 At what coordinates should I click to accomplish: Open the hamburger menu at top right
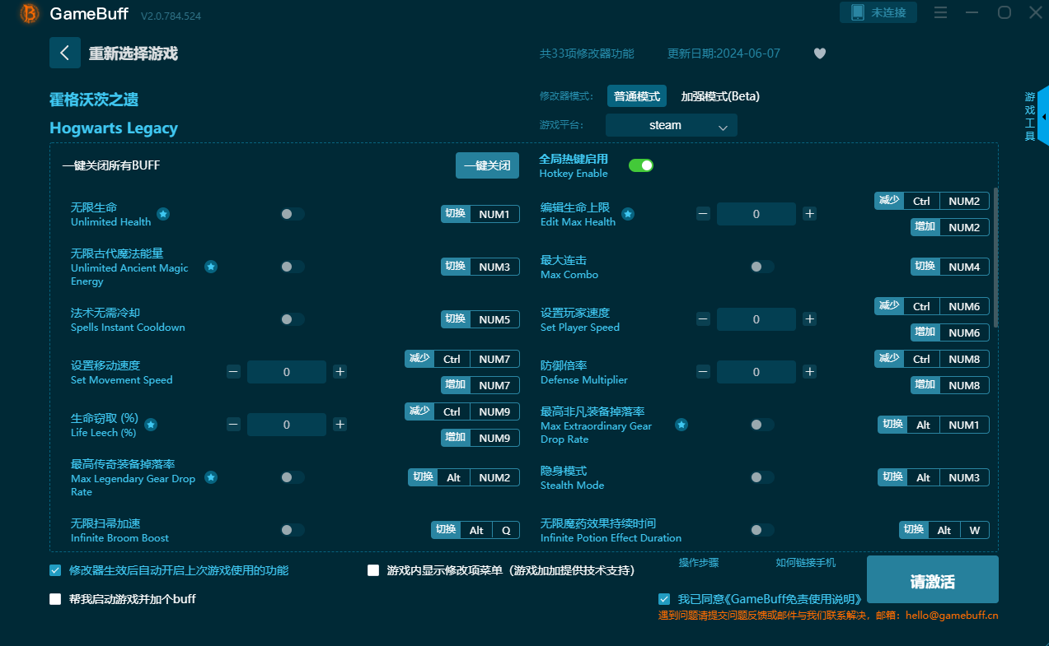[x=940, y=13]
